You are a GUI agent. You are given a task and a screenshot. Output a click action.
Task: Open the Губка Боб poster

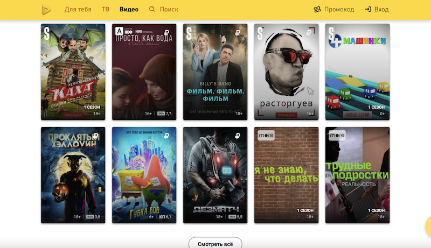[144, 175]
